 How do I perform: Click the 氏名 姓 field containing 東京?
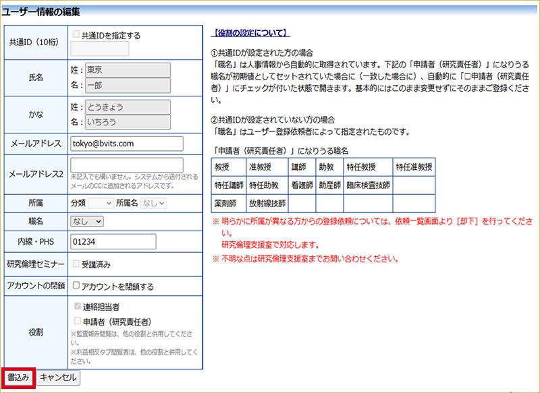(128, 70)
